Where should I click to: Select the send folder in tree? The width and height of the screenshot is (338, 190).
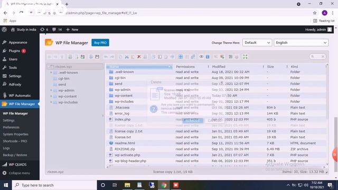[62, 84]
